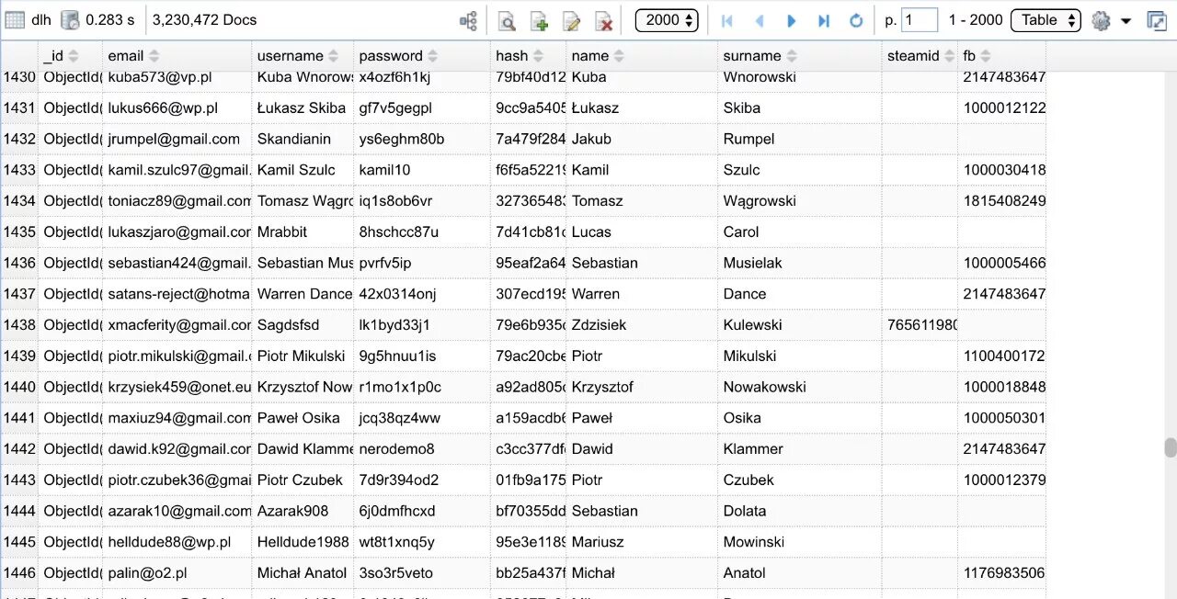Click the dlh collection name
This screenshot has width=1177, height=599.
click(41, 20)
